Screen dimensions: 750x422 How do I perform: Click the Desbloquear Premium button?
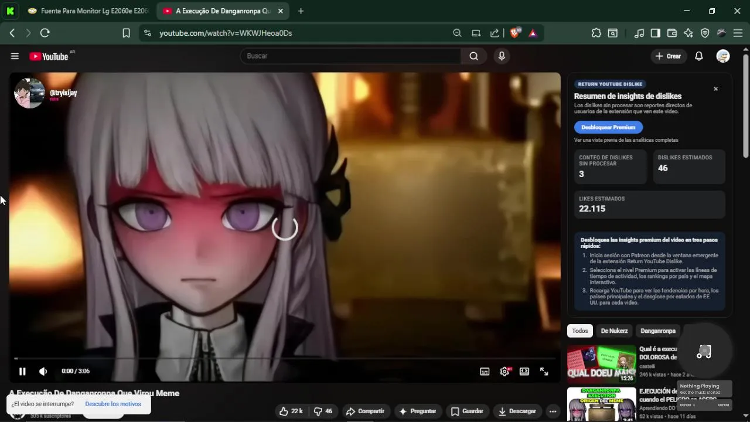click(608, 127)
